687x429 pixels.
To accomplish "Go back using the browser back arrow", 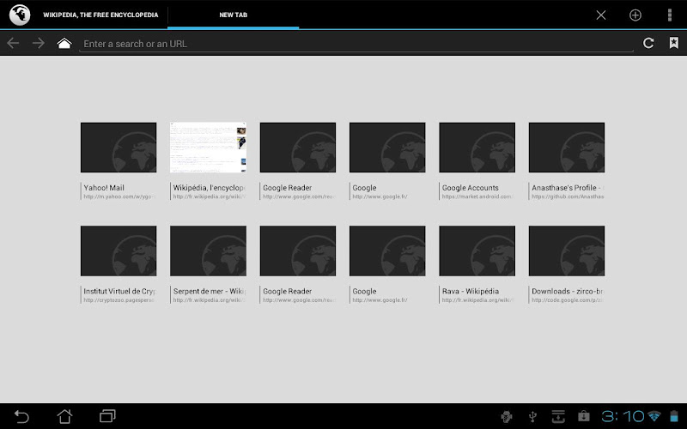I will click(x=13, y=43).
